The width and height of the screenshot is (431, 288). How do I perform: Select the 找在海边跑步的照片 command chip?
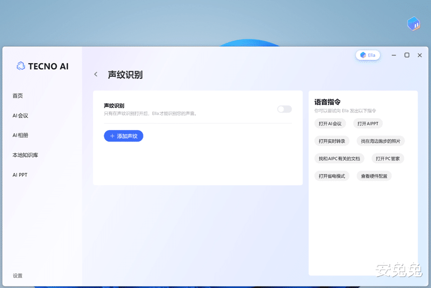coord(380,141)
